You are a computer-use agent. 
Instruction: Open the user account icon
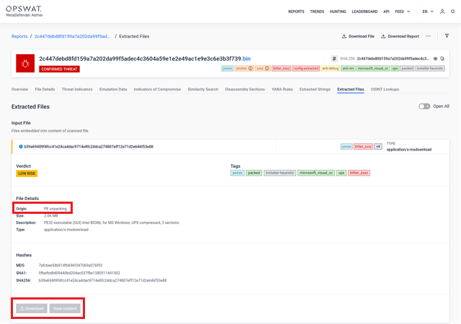pos(442,12)
